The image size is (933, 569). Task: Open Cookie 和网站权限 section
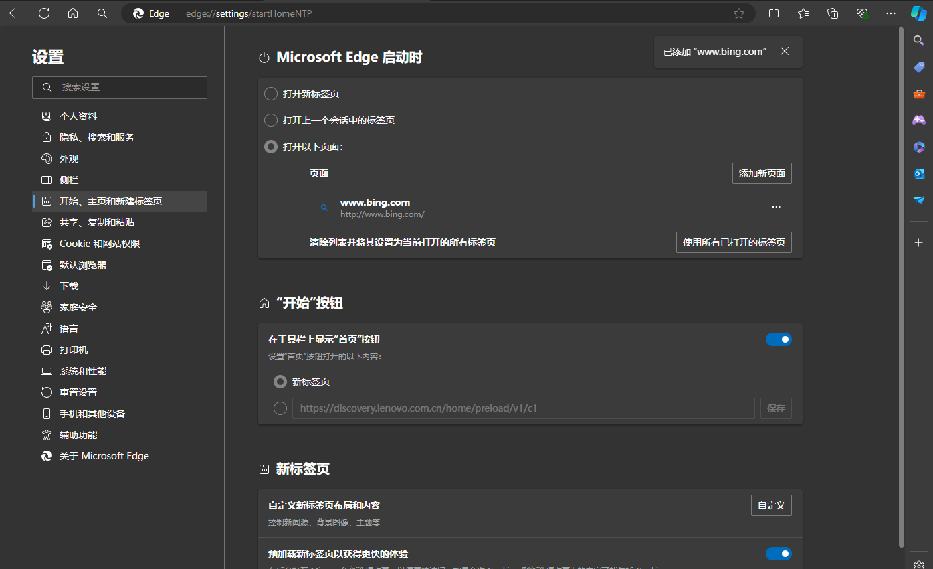pyautogui.click(x=120, y=244)
